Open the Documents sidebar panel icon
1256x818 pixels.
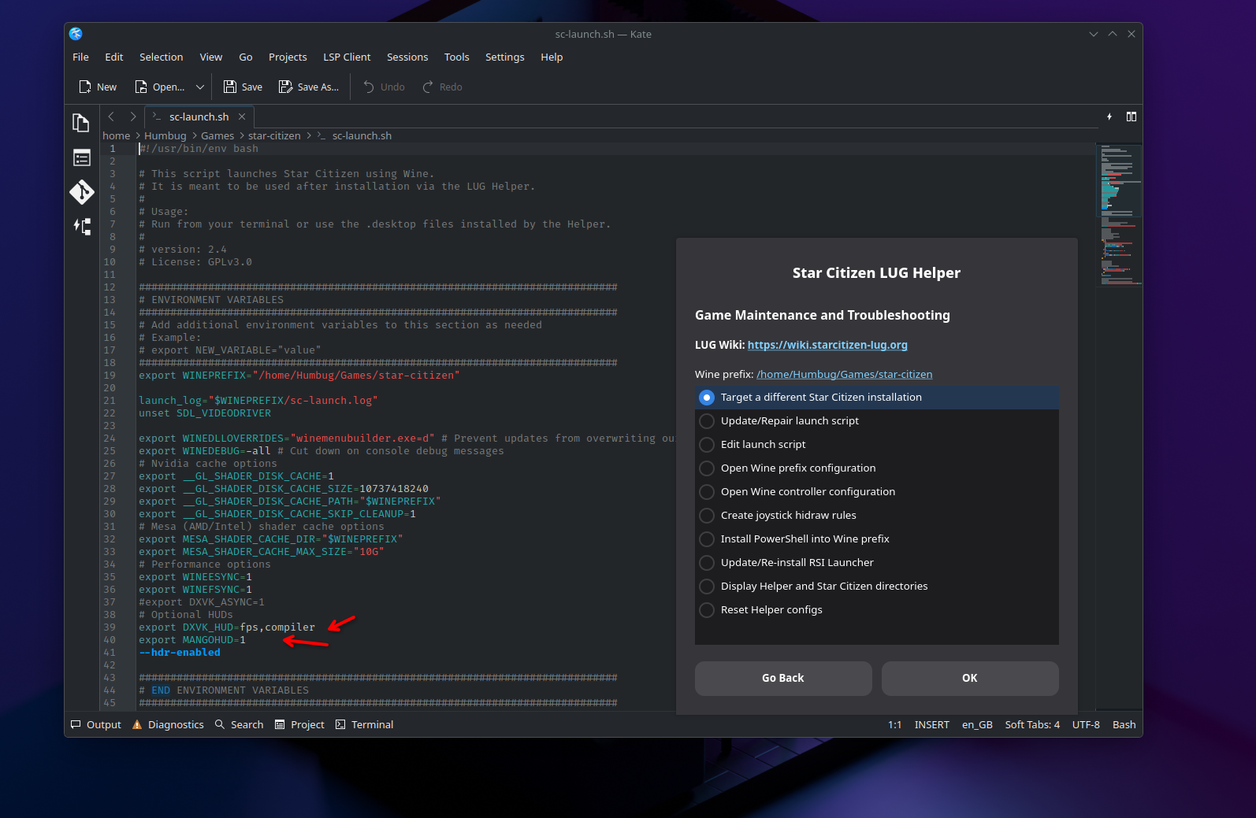pos(81,123)
